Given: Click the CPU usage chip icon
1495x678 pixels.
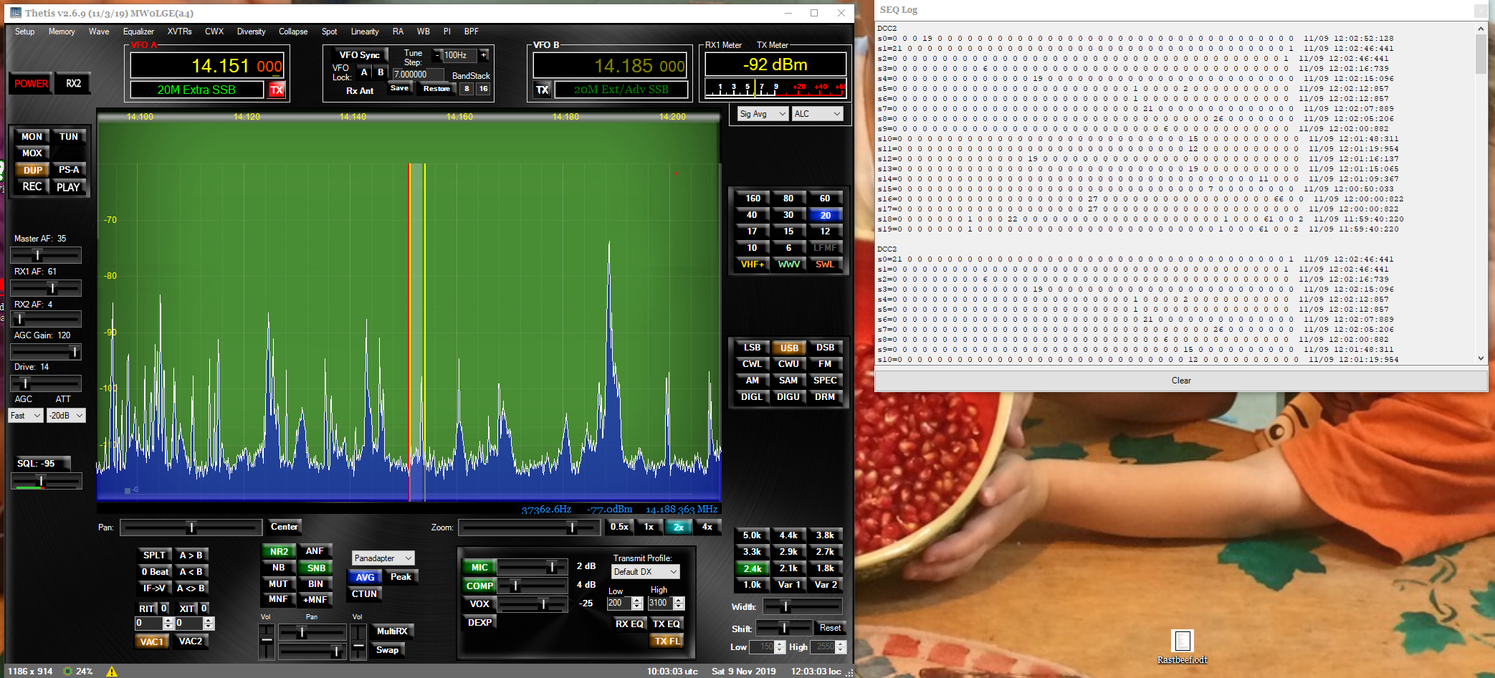Looking at the screenshot, I should tap(68, 672).
